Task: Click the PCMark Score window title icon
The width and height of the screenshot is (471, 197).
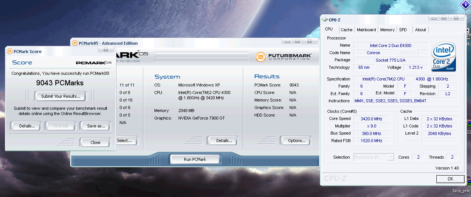Action: [10, 52]
